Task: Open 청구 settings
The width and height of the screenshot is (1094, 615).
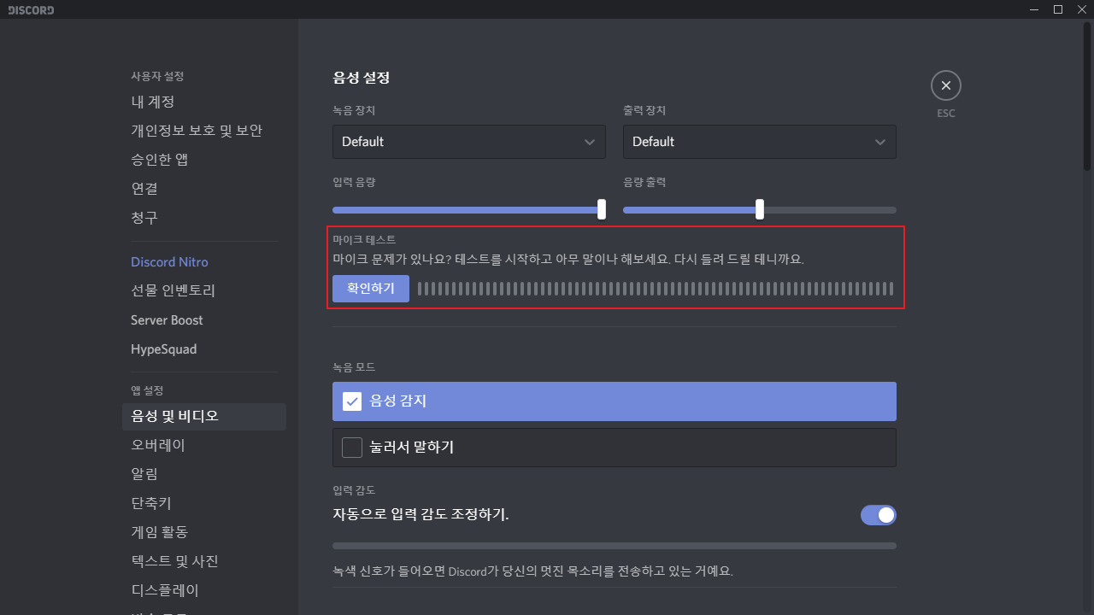Action: (x=203, y=218)
